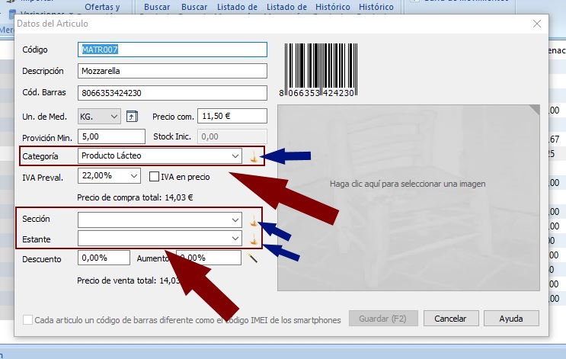This screenshot has height=359, width=566.
Task: Click the image area to select an image
Action: click(x=408, y=197)
